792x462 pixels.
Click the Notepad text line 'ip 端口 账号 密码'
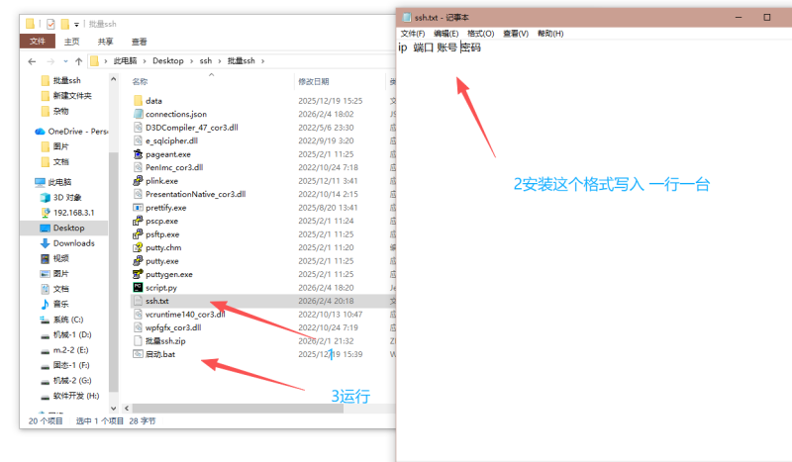click(x=440, y=47)
